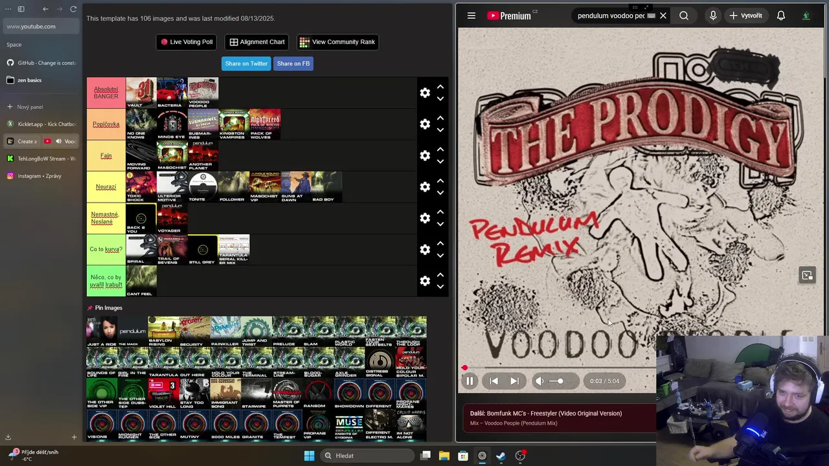The height and width of the screenshot is (466, 829).
Task: Open Windows Start menu
Action: pos(309,456)
